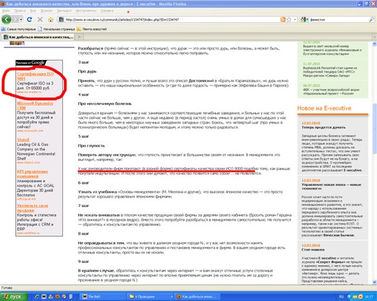Viewport: 377px width, 301px height.
Task: Go to the Home page icon
Action: [x=51, y=19]
